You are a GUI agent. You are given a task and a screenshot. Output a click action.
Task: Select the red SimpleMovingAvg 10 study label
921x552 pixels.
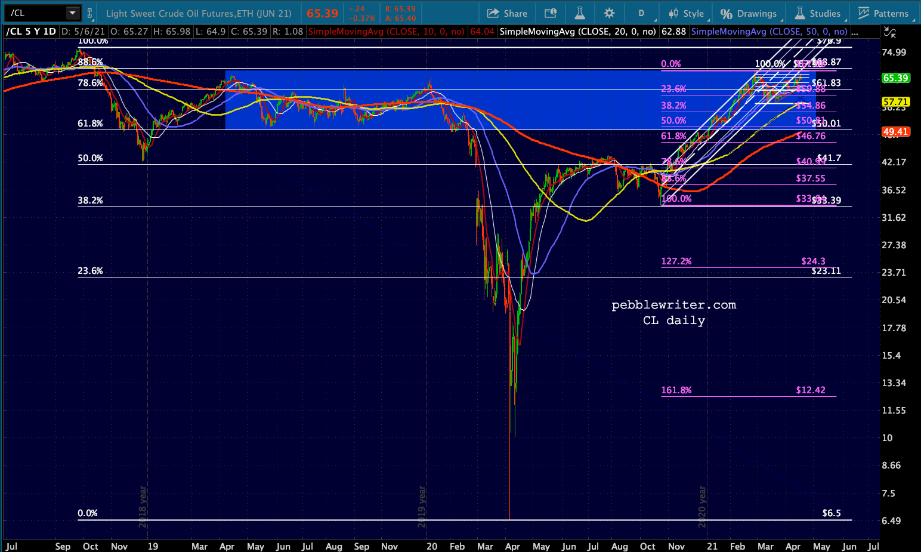pos(386,32)
